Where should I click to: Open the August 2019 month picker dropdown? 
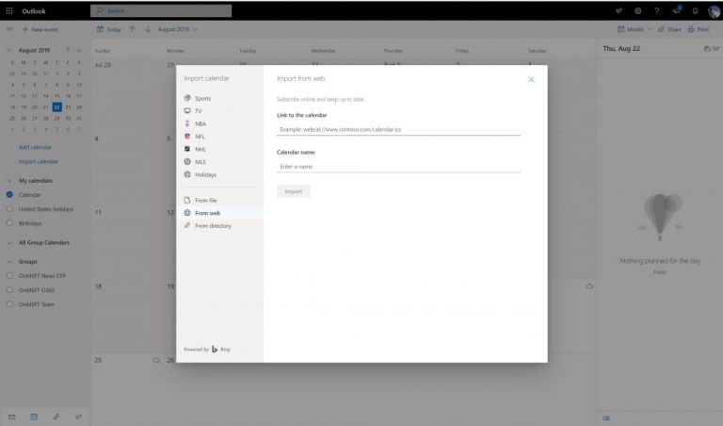(x=178, y=29)
